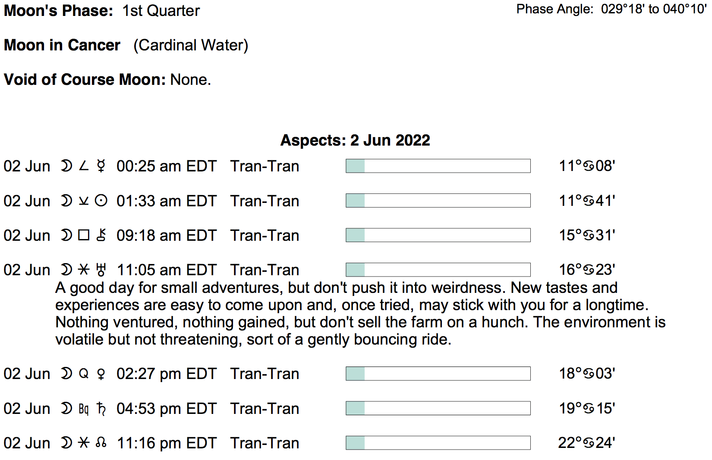Click the North Node glyph in the 11:16 pm row
Screen dimensions: 712x460
tap(101, 443)
